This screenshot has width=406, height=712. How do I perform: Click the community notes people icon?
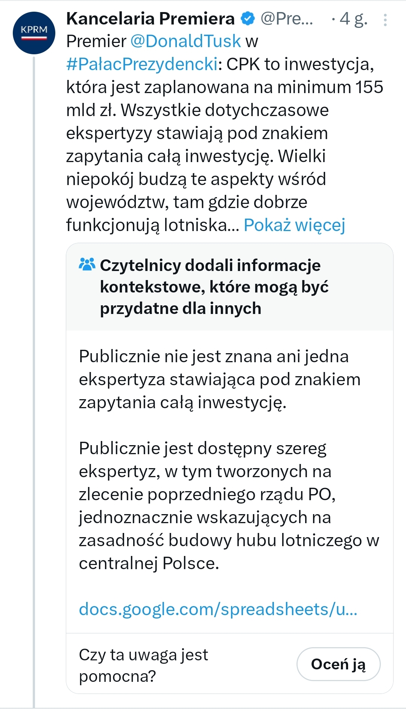(x=87, y=265)
